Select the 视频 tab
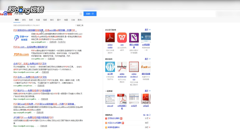The height and width of the screenshot is (129, 240). 45,20
